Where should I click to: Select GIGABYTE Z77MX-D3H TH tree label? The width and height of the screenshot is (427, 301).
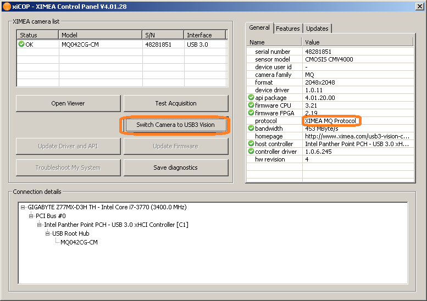tap(107, 208)
